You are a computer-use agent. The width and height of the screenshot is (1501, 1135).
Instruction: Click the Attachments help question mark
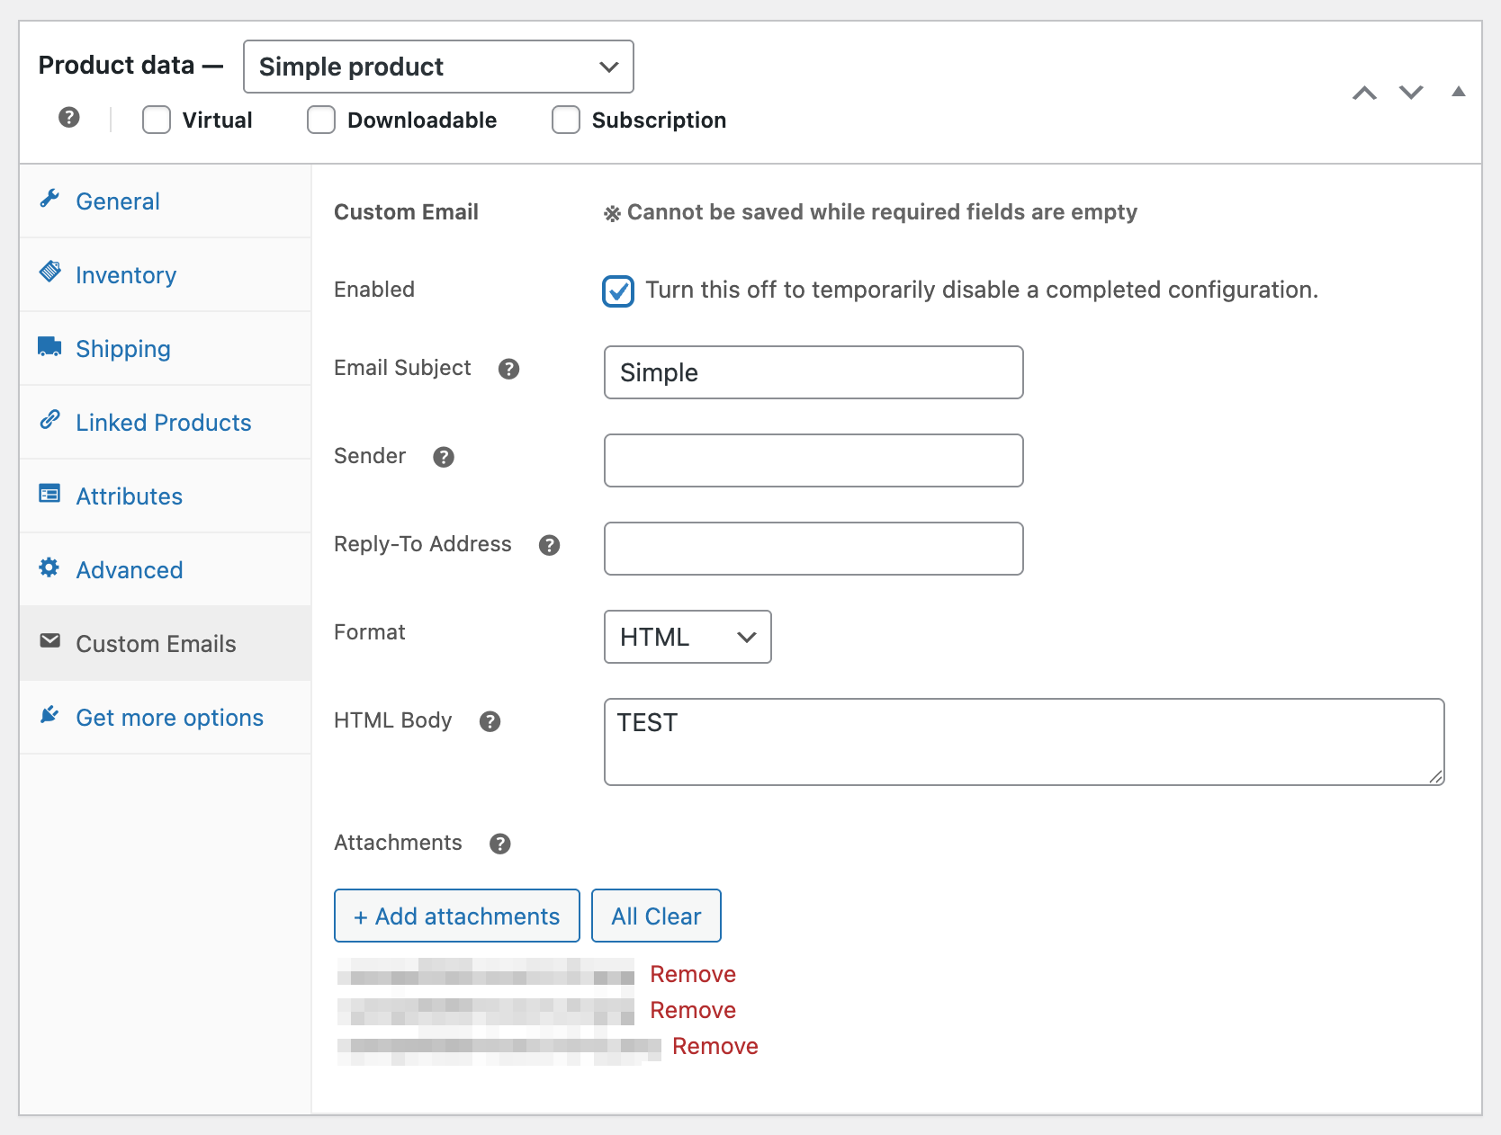coord(499,844)
